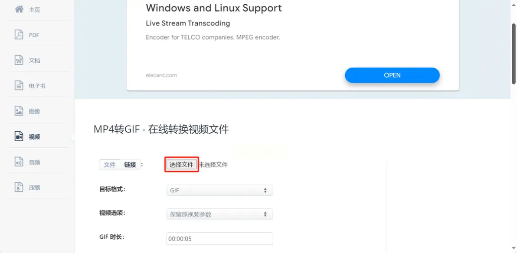Expand the GIF target format dropdown
Image resolution: width=517 pixels, height=253 pixels.
[x=219, y=191]
